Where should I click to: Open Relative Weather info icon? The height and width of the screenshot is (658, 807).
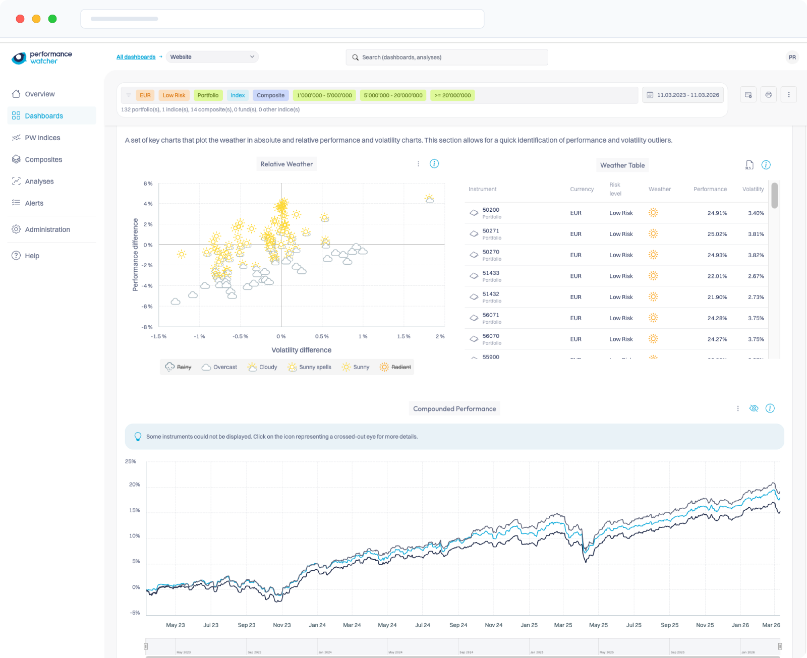434,164
